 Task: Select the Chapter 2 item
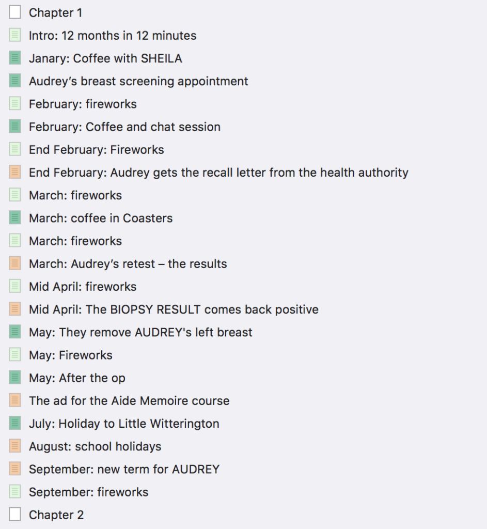pos(56,515)
